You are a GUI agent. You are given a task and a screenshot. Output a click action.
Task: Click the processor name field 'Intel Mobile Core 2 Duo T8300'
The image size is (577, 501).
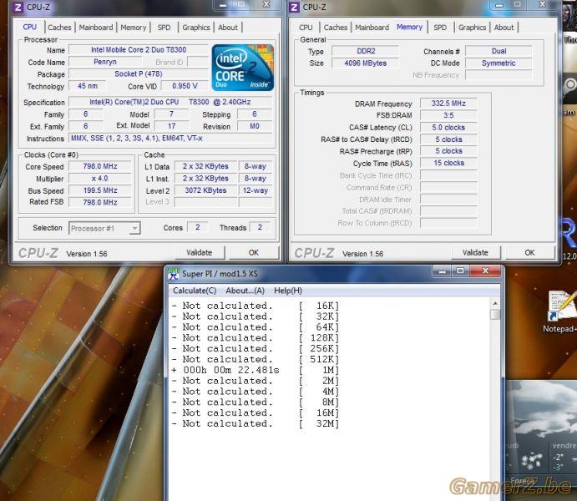(x=139, y=49)
